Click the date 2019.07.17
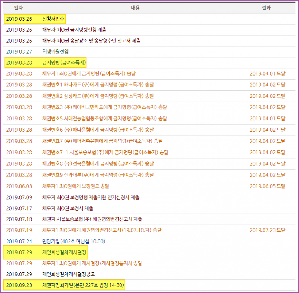 pos(19,208)
